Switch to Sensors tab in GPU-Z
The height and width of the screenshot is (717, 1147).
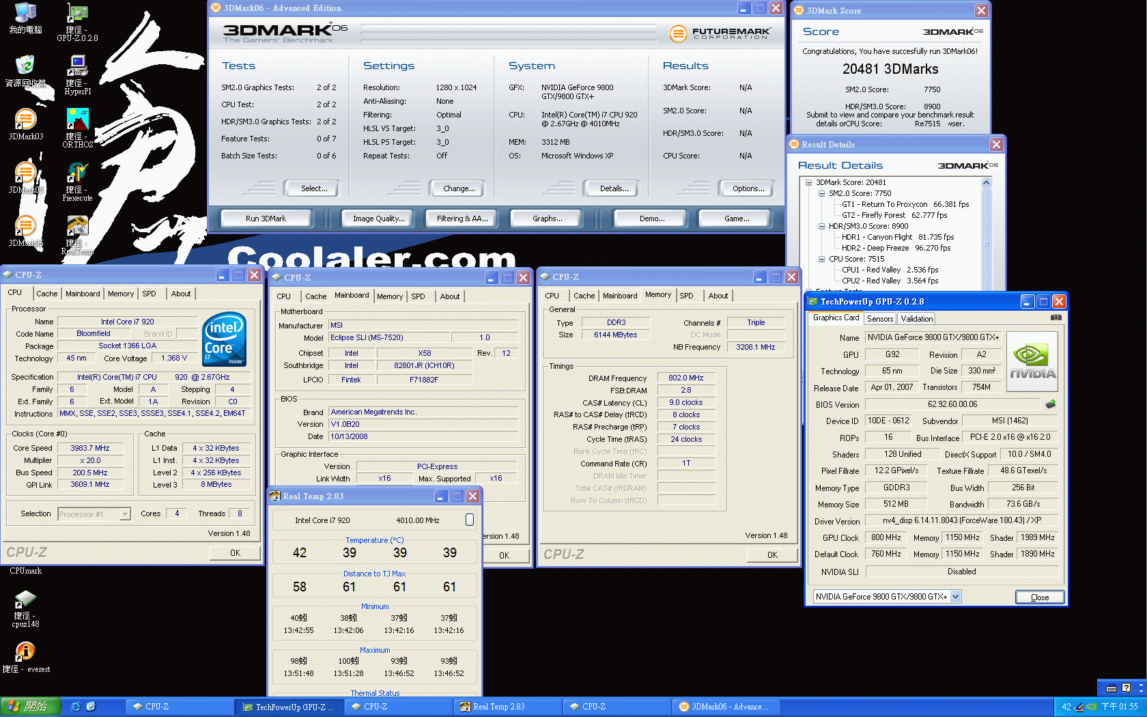coord(879,319)
